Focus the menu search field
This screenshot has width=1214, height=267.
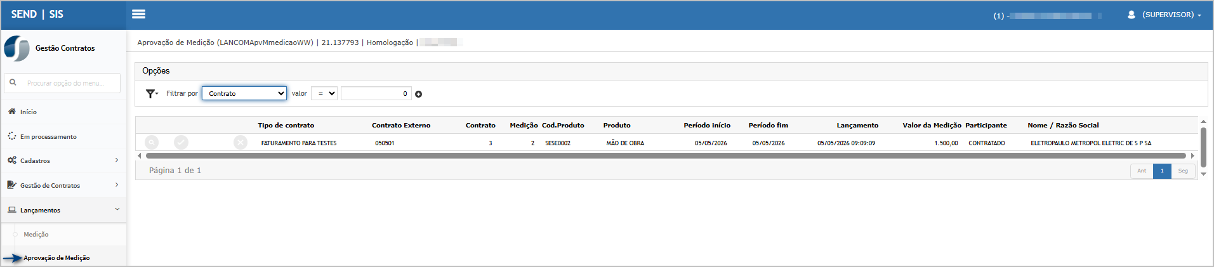[62, 83]
